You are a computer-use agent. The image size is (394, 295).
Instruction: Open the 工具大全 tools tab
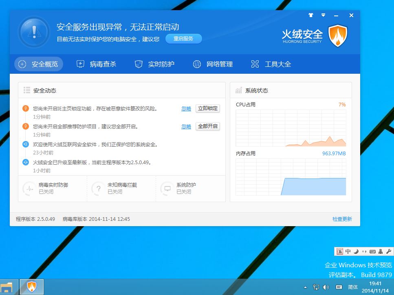click(271, 64)
